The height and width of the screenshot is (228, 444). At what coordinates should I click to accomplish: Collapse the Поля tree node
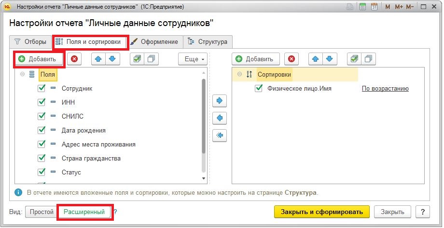point(22,74)
